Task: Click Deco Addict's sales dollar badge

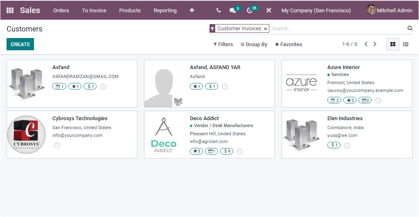Action: (227, 151)
